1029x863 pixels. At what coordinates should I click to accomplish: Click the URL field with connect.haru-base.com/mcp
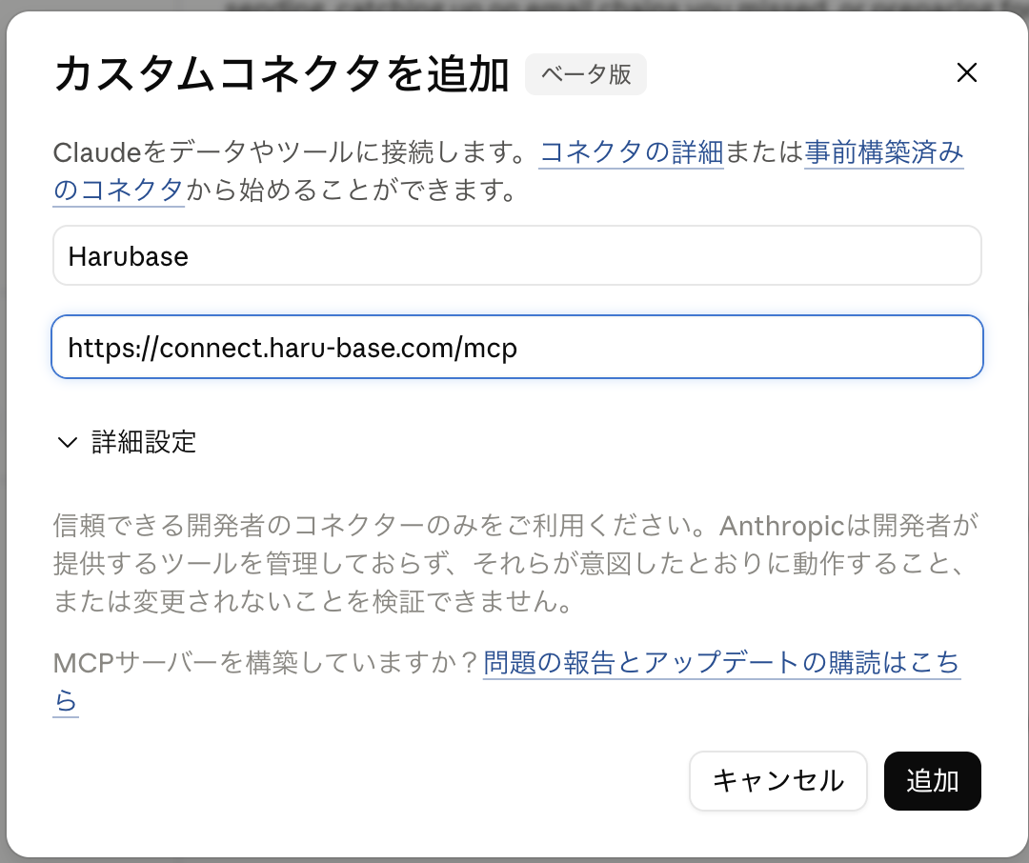pyautogui.click(x=517, y=347)
